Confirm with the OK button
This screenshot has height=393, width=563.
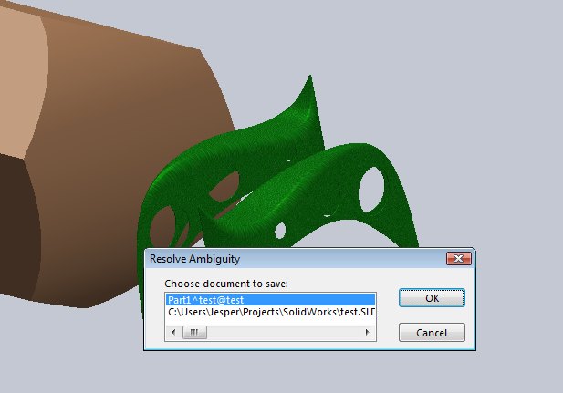tap(432, 298)
